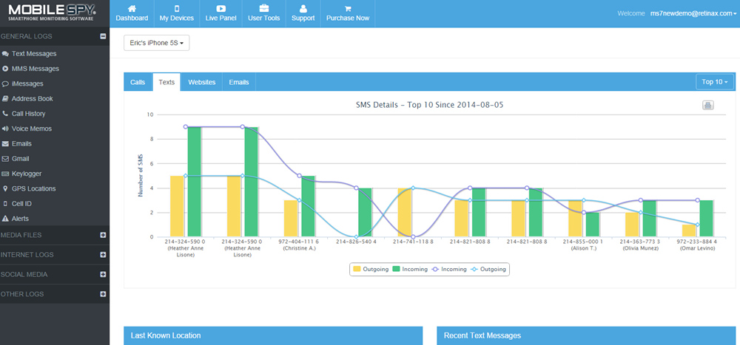This screenshot has width=740, height=345.
Task: Open My Devices from top bar
Action: coord(177,14)
